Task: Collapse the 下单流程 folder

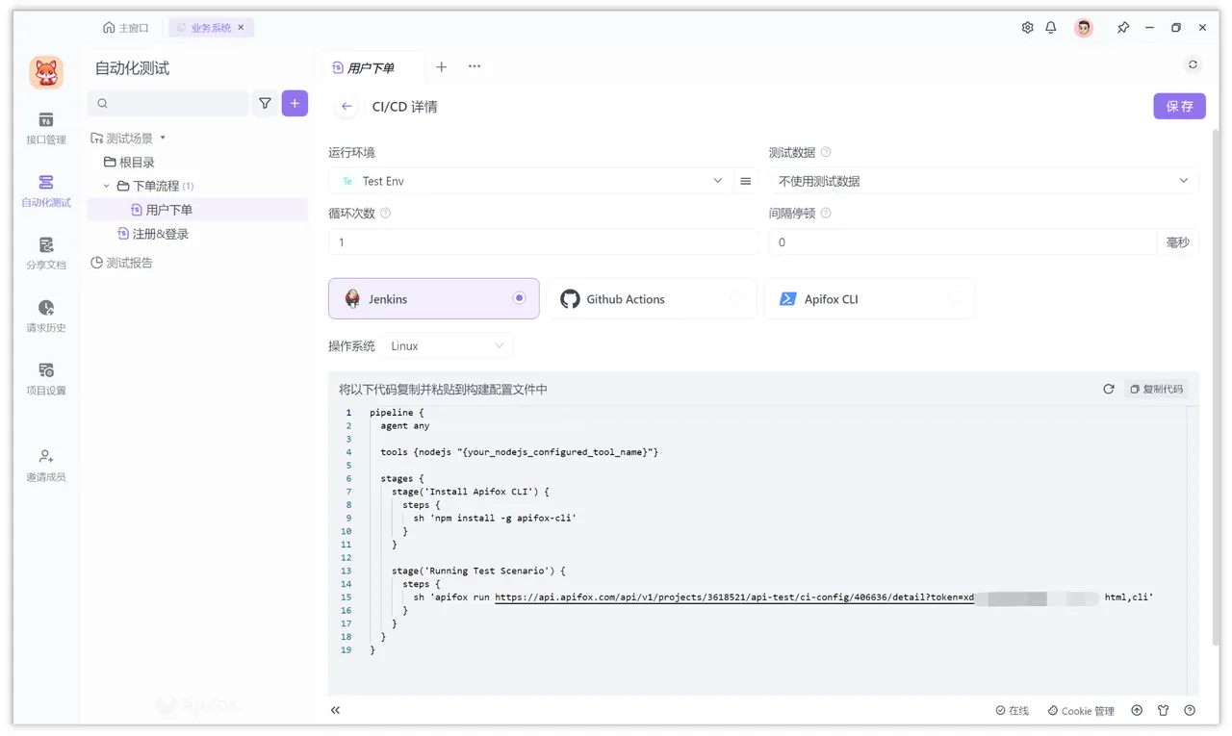Action: click(x=107, y=186)
